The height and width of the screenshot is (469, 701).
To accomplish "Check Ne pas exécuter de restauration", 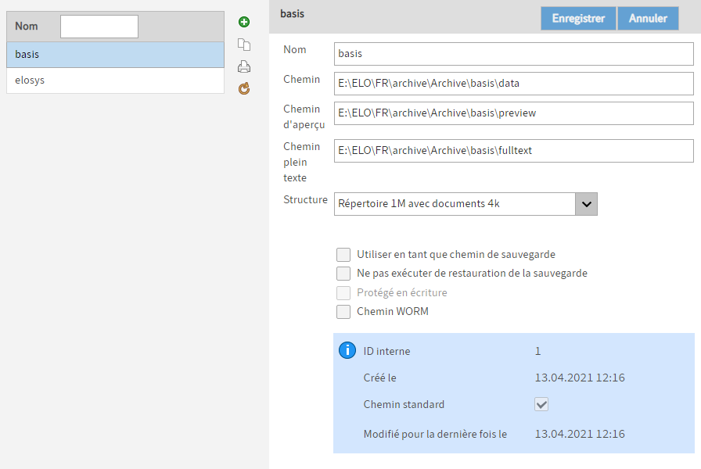I will [x=343, y=274].
